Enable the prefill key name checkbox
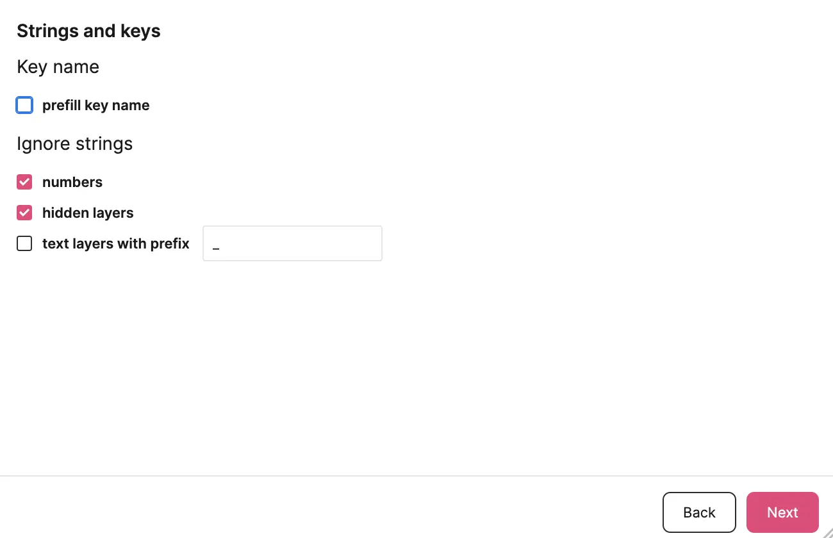The height and width of the screenshot is (538, 833). pyautogui.click(x=24, y=105)
